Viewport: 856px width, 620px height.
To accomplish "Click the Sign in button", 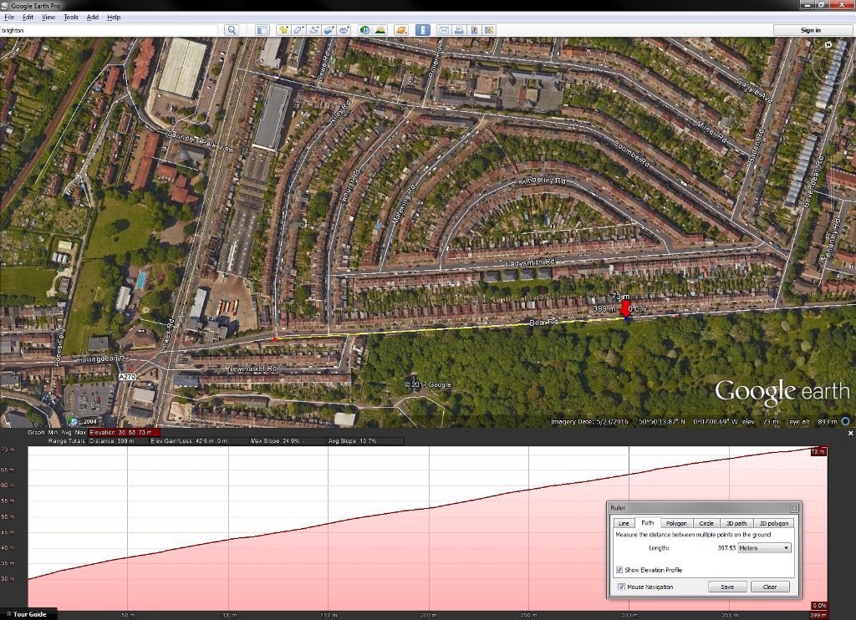I will pos(811,30).
